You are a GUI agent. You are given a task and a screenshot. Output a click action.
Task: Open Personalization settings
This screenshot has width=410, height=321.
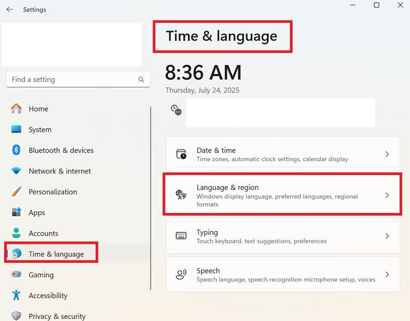(77, 192)
